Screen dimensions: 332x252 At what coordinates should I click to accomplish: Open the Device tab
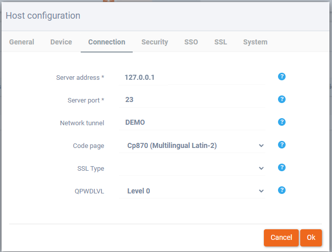coord(61,42)
